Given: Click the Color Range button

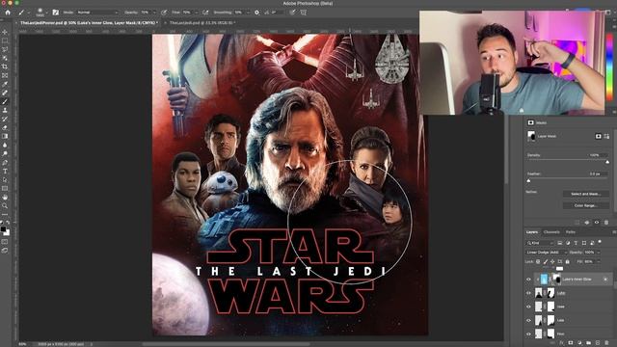Looking at the screenshot, I should pos(585,205).
